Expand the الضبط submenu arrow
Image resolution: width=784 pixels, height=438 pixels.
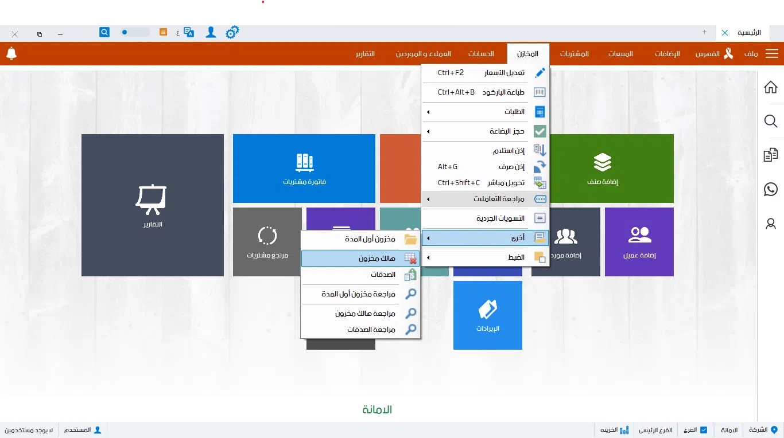(x=428, y=257)
